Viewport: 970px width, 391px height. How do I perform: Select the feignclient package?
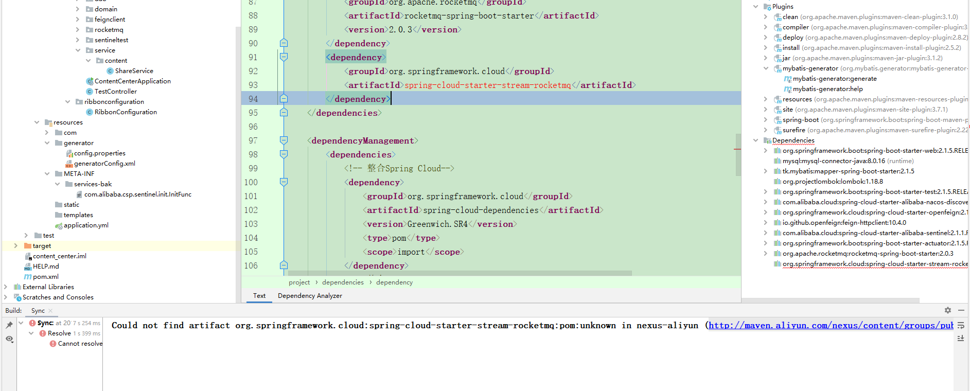(x=110, y=20)
